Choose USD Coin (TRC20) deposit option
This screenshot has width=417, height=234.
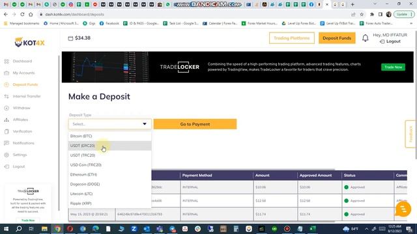110,164
